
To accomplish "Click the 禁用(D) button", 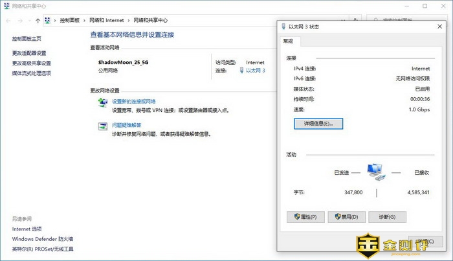I will [x=347, y=216].
